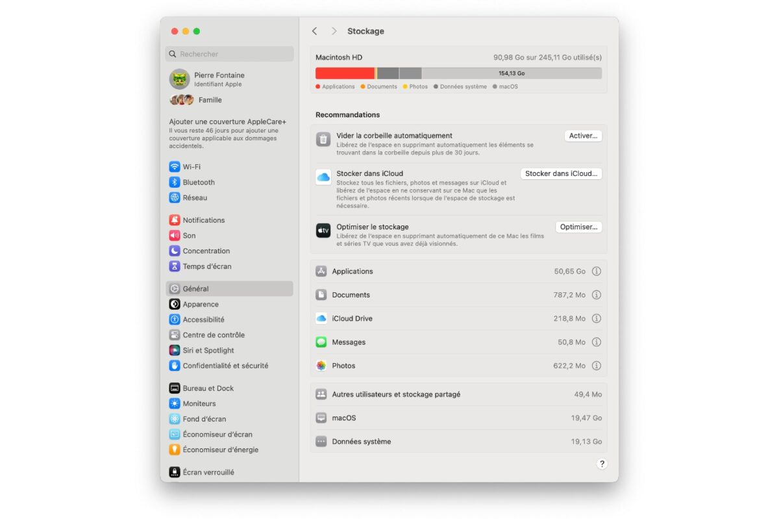Click the Messages row label
Screen dimensions: 779x519
[349, 342]
